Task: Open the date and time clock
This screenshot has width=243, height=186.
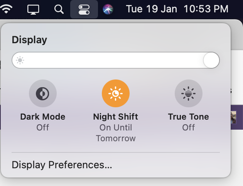Action: (x=177, y=9)
